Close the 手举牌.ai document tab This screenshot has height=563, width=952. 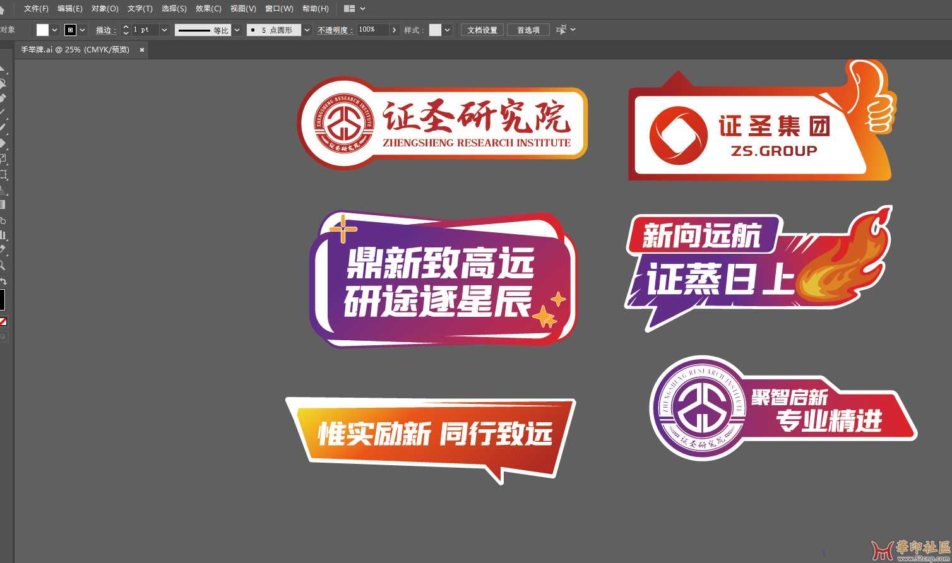(x=142, y=50)
